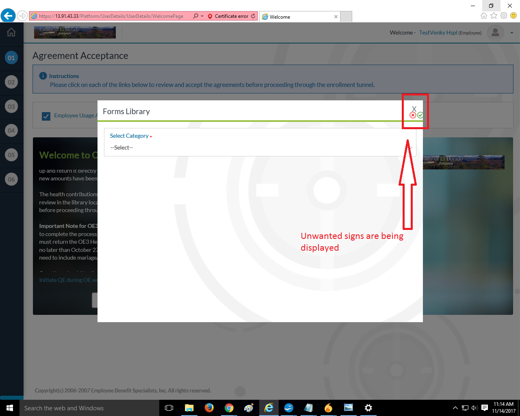Open Google Chrome from the taskbar

click(229, 408)
